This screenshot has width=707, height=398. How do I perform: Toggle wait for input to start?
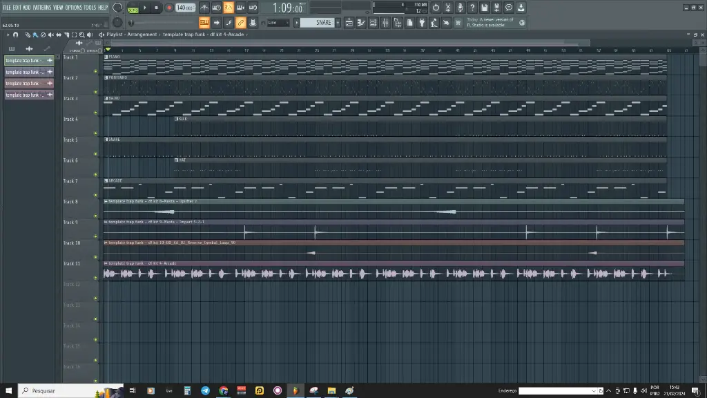(216, 8)
